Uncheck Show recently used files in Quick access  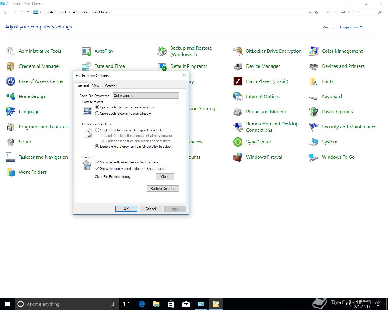point(97,162)
